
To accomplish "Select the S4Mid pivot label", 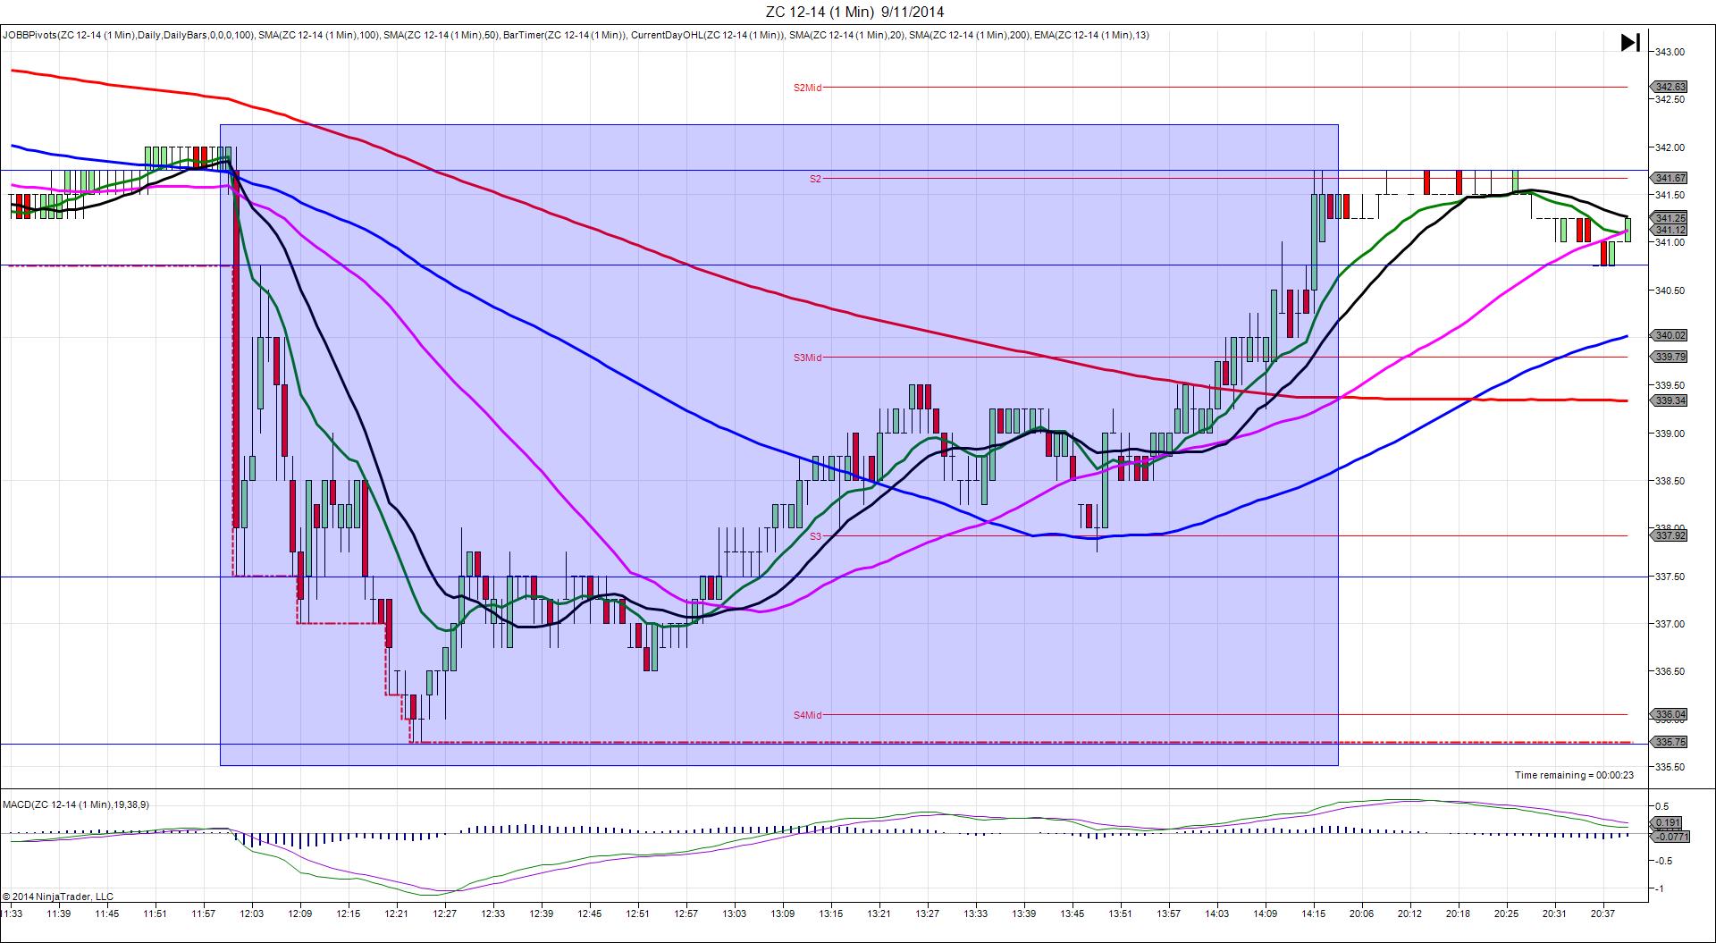I will pos(807,715).
